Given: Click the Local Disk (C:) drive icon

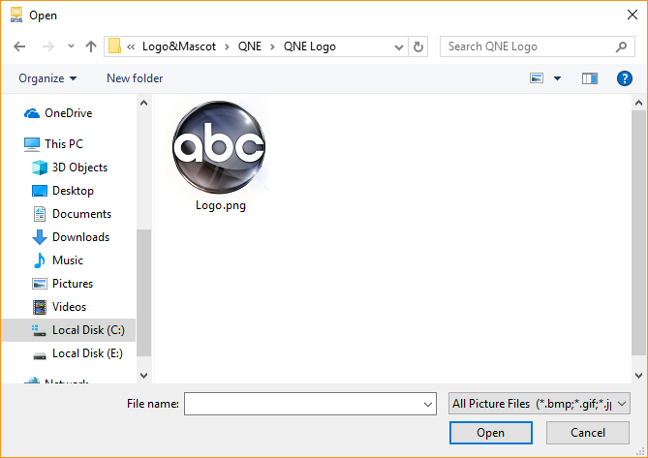Looking at the screenshot, I should coord(39,330).
